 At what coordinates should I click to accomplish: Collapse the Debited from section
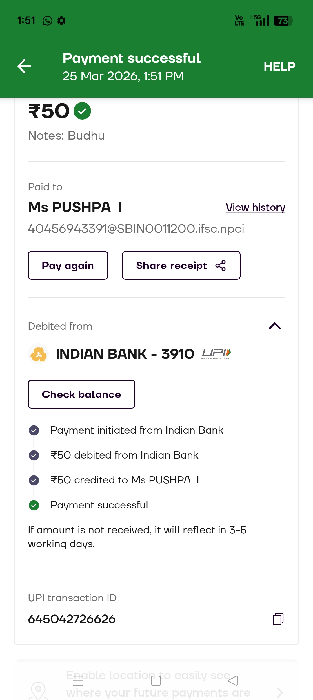click(275, 326)
